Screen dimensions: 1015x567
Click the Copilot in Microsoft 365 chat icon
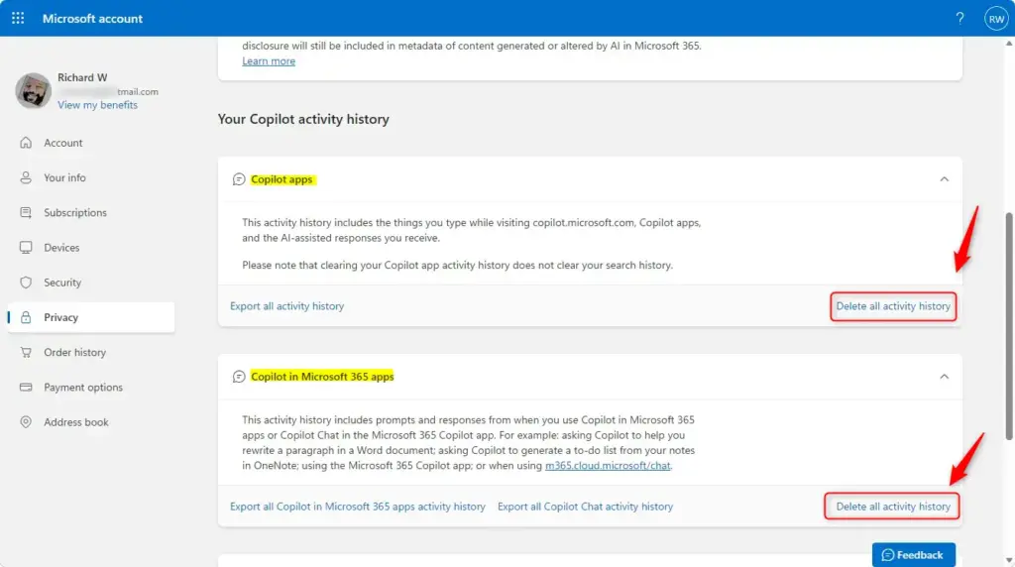(x=239, y=377)
